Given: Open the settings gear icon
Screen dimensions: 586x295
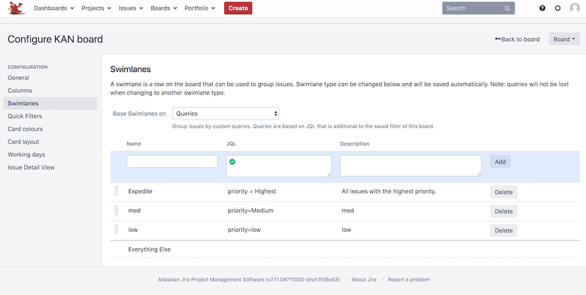Looking at the screenshot, I should (558, 8).
